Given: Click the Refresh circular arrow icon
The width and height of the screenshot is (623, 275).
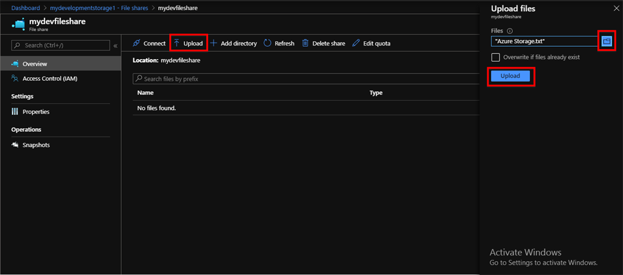Looking at the screenshot, I should 268,43.
